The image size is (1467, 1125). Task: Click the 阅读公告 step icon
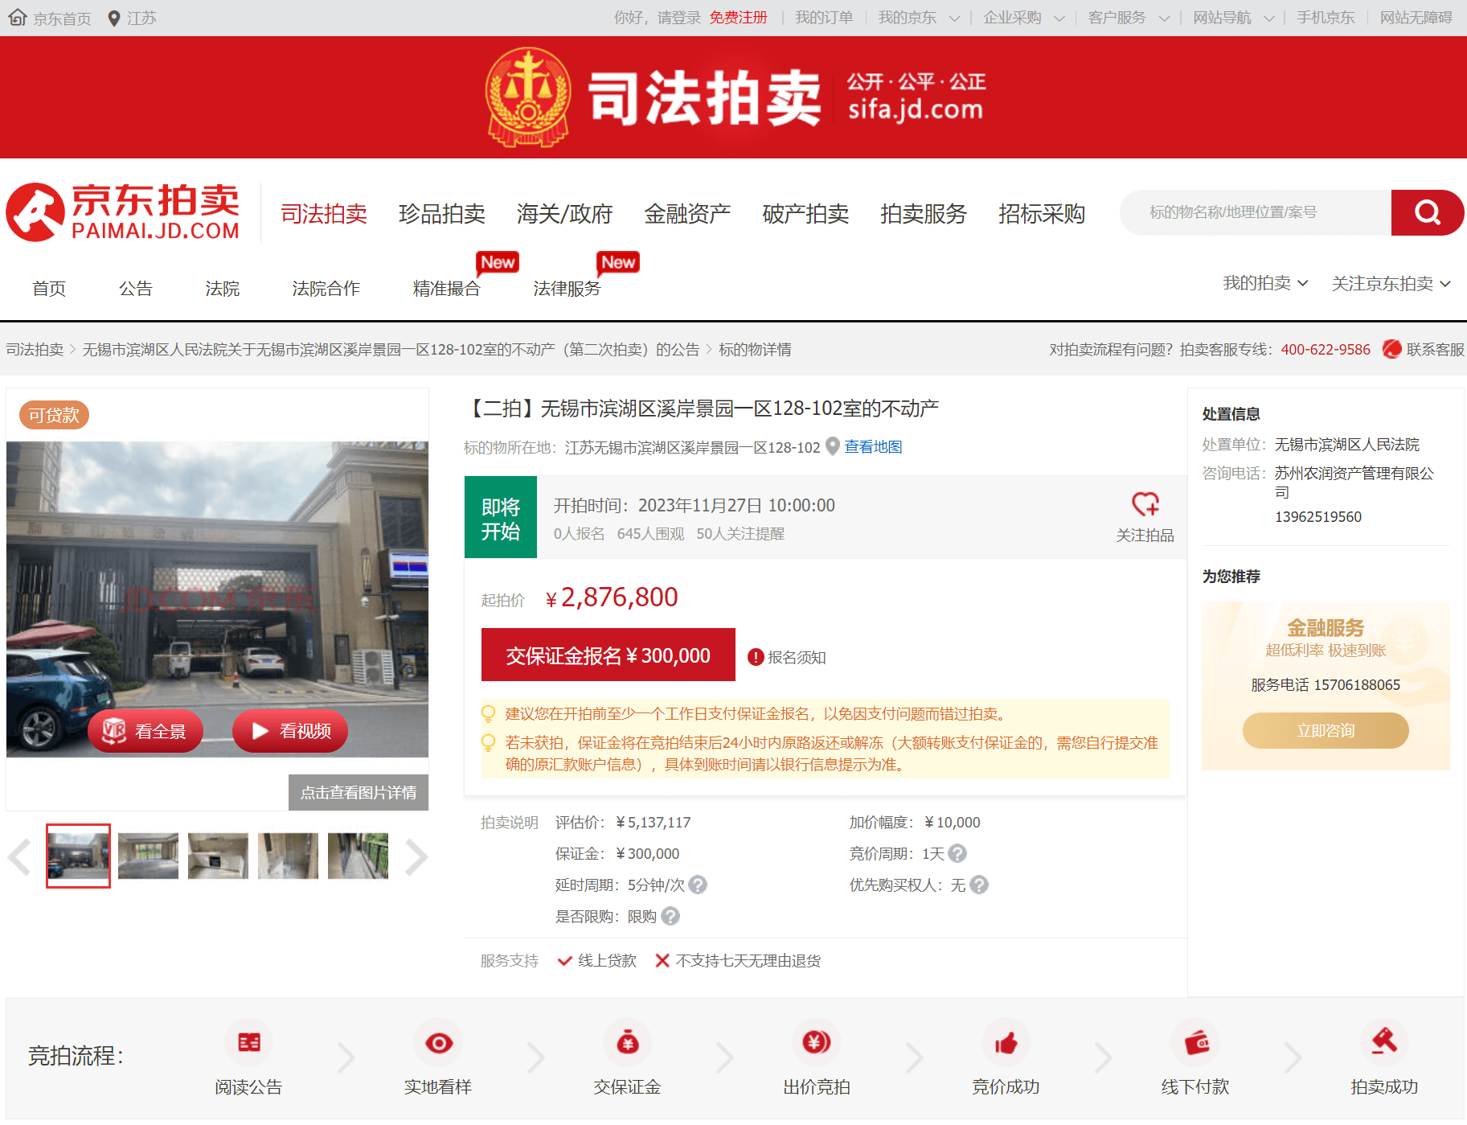click(x=248, y=1043)
